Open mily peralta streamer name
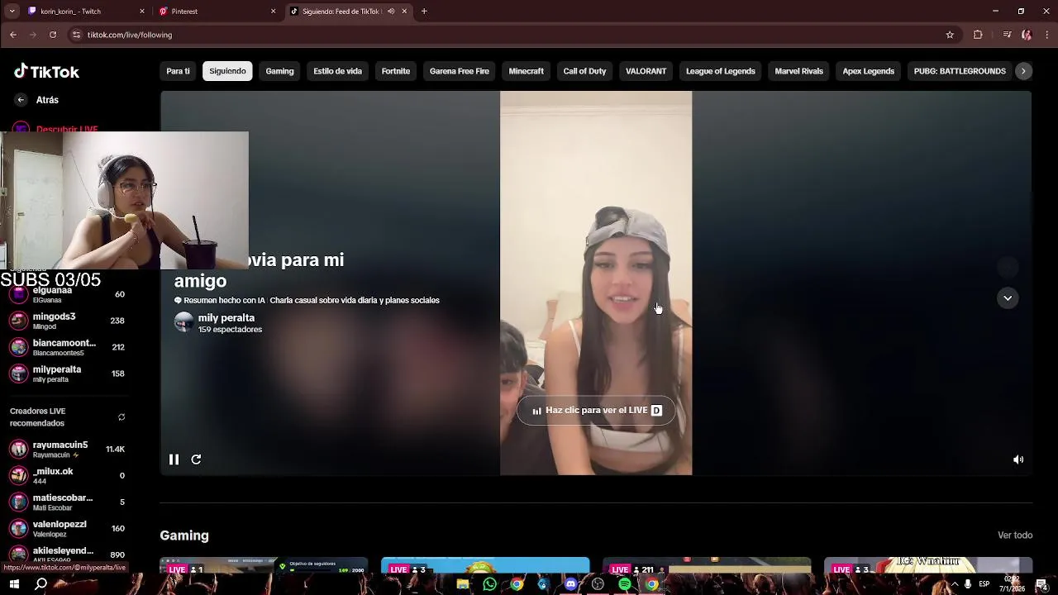 click(226, 318)
